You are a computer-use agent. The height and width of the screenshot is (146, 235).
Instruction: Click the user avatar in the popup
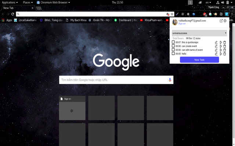pyautogui.click(x=175, y=22)
